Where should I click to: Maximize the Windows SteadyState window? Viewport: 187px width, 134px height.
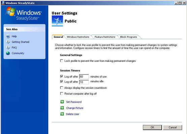pyautogui.click(x=180, y=3)
